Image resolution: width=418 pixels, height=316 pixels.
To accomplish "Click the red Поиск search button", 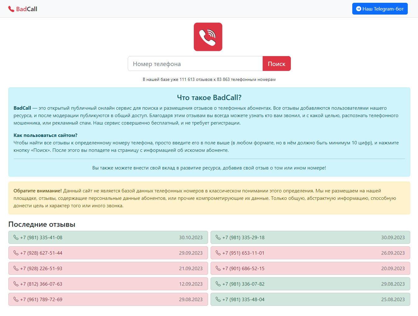I will click(x=277, y=64).
